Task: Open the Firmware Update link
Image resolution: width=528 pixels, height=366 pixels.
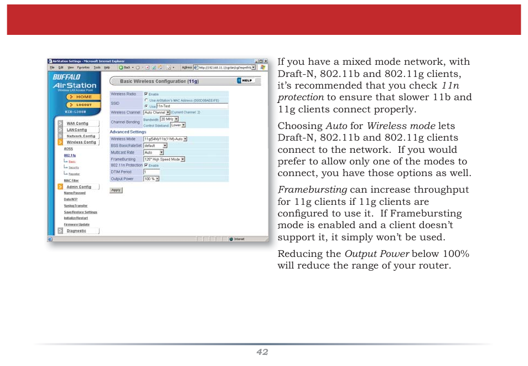Action: (77, 224)
